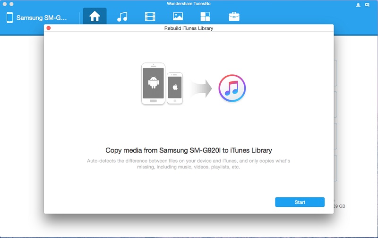Click the gray transfer arrow graphic
Viewport: 378px width, 238px height.
pyautogui.click(x=200, y=88)
